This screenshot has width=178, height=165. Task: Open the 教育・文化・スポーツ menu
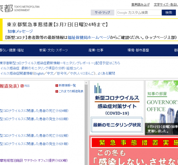click(53, 50)
